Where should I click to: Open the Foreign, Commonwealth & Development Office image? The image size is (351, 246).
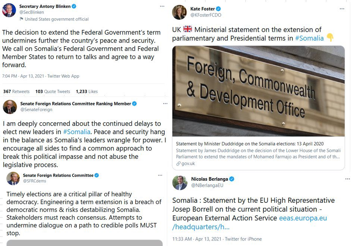coord(258,91)
